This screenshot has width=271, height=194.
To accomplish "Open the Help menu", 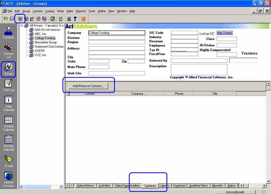I will click(132, 11).
